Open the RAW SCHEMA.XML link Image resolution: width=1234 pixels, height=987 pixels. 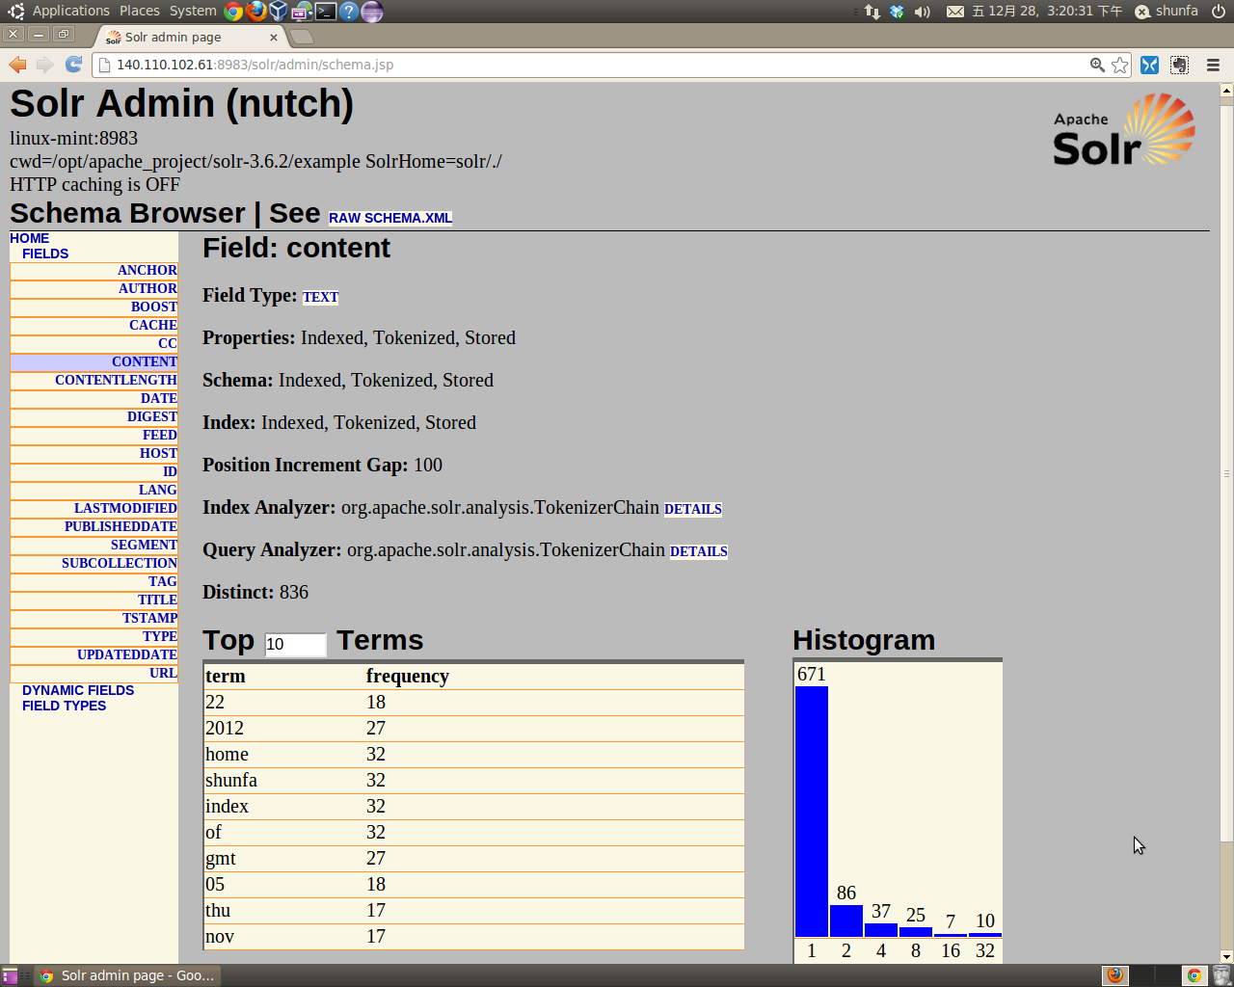[390, 218]
